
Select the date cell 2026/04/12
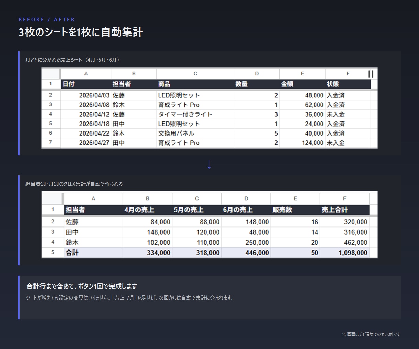(86, 114)
